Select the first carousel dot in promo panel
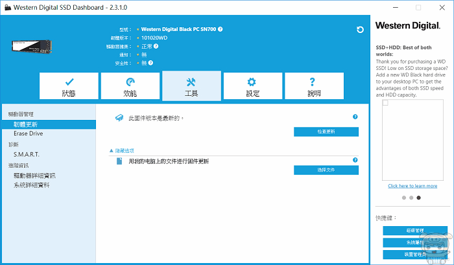The height and width of the screenshot is (265, 454). coord(404,198)
